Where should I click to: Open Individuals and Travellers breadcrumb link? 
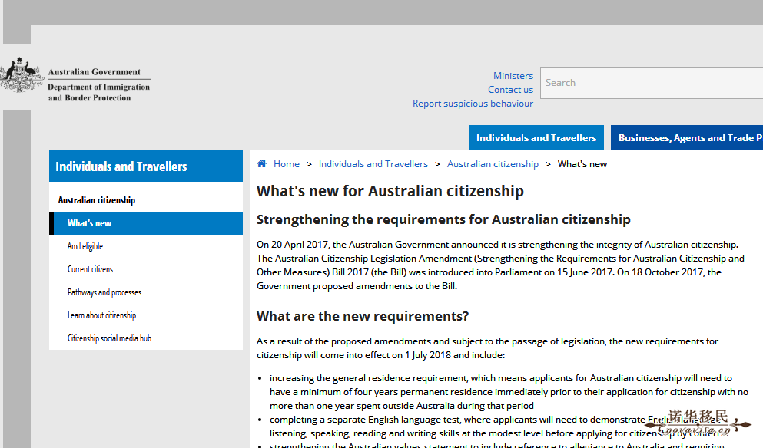point(373,164)
